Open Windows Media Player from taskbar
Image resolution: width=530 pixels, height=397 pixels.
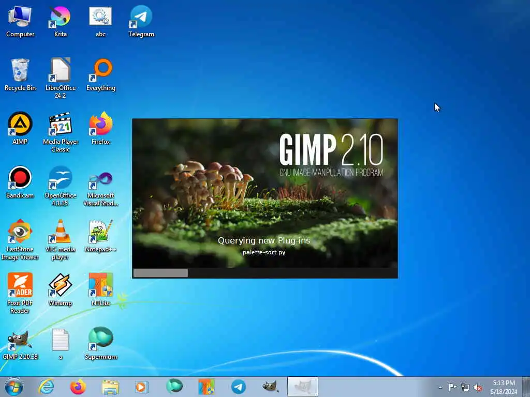142,387
